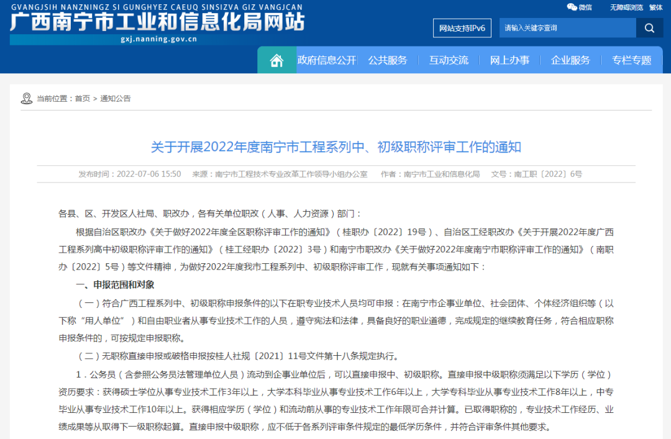Select the 专栏专题 navigation item

point(631,60)
